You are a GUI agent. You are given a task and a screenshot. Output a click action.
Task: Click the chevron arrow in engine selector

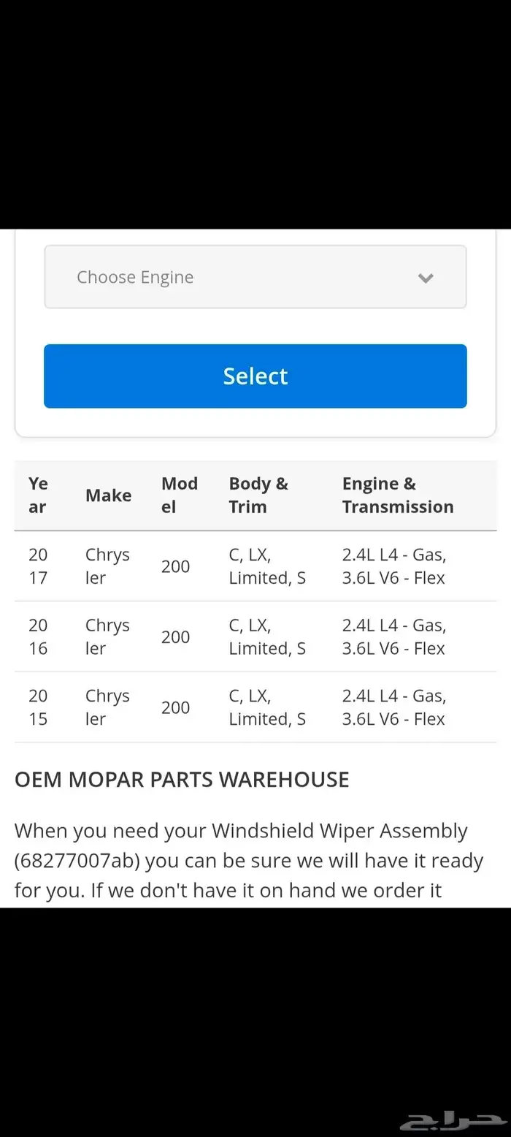click(426, 278)
